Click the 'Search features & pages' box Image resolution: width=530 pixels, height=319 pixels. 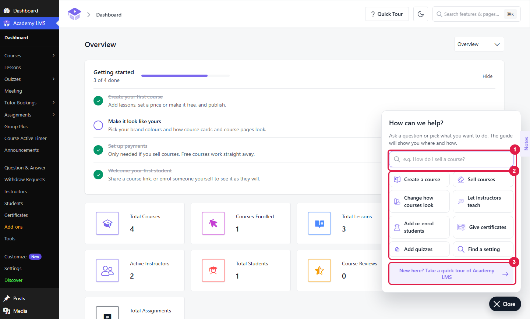476,14
